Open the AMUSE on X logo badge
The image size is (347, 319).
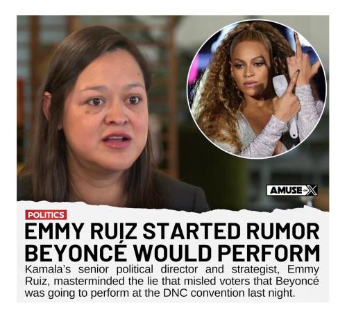[x=292, y=190]
